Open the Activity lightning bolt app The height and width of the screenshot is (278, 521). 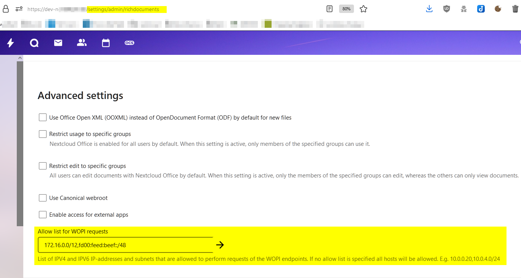point(11,43)
